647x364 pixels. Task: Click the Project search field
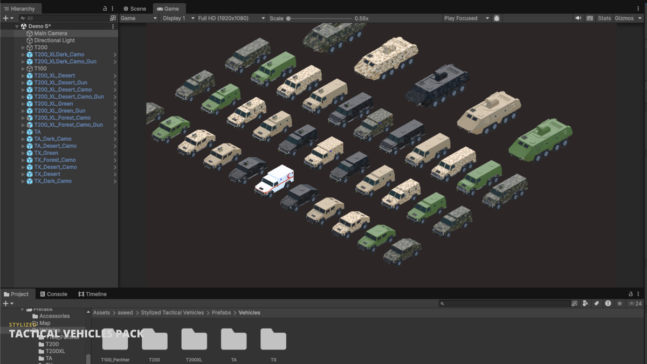click(x=504, y=304)
